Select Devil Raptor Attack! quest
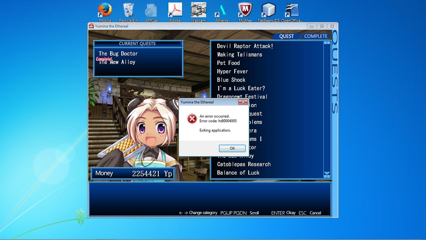This screenshot has width=426, height=240. click(245, 46)
